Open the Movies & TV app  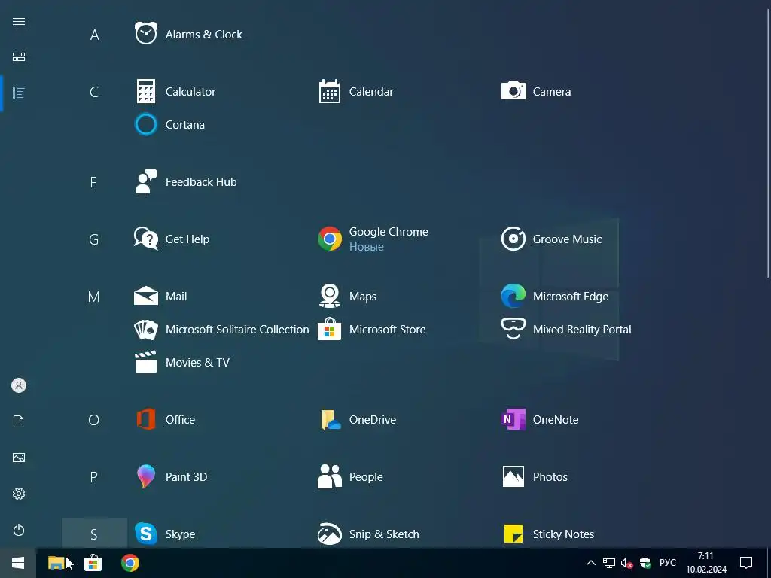click(182, 363)
